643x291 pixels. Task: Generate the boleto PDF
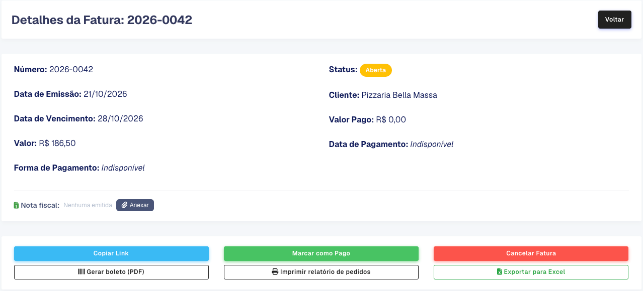[x=111, y=272]
